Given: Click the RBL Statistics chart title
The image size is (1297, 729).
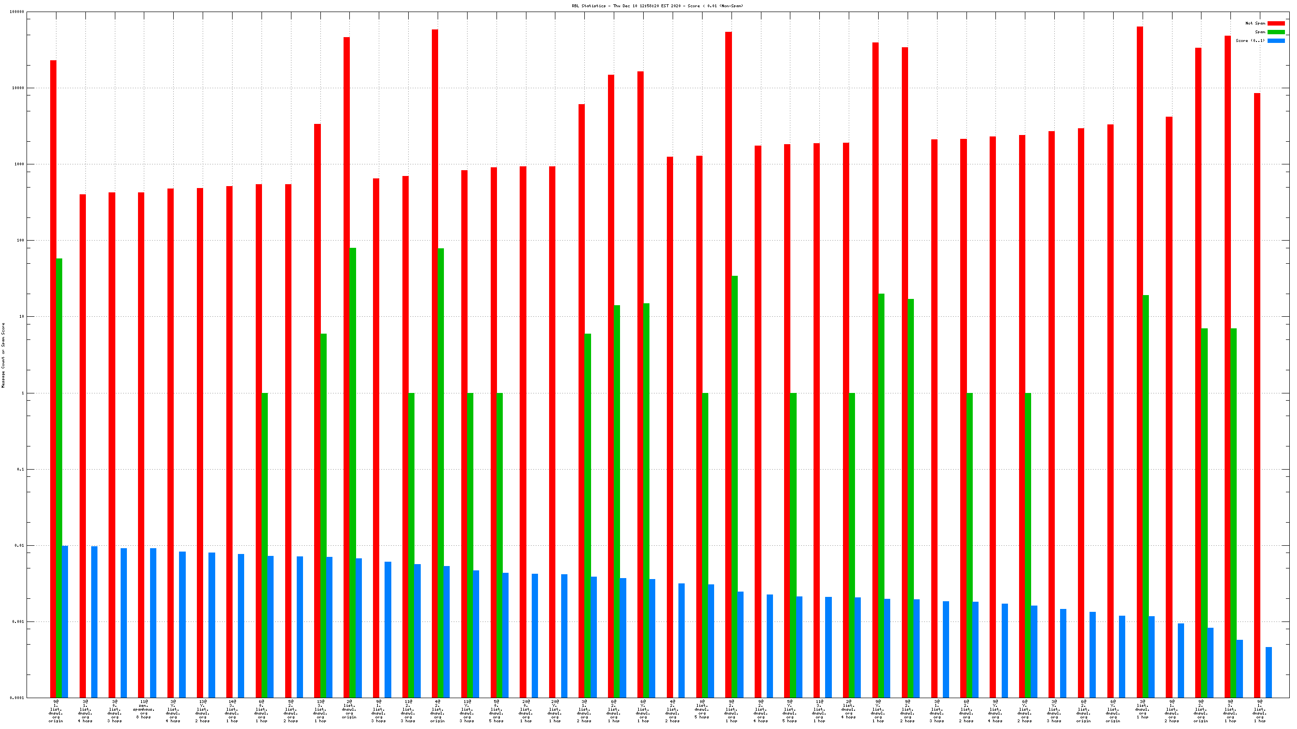Looking at the screenshot, I should tap(657, 6).
